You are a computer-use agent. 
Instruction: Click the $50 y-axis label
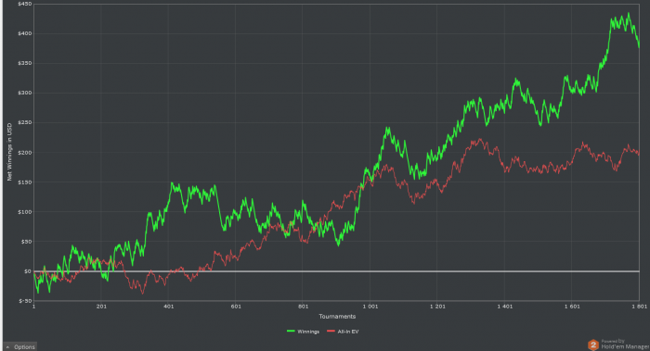click(x=26, y=242)
